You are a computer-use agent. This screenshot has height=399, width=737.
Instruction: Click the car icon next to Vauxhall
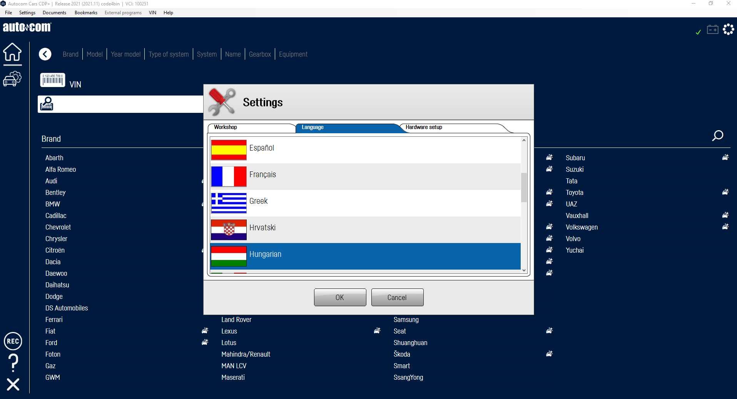coord(725,215)
